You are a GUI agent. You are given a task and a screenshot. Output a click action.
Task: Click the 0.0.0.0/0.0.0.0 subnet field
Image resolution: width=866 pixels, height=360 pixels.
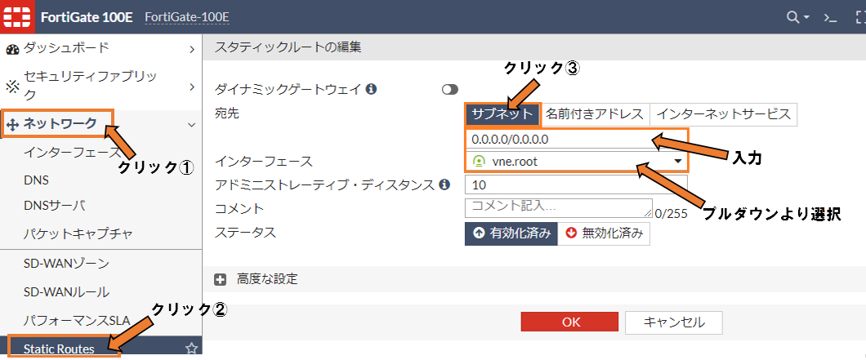tap(576, 139)
